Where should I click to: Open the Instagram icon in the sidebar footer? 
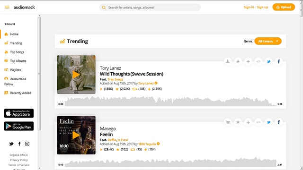pyautogui.click(x=27, y=144)
